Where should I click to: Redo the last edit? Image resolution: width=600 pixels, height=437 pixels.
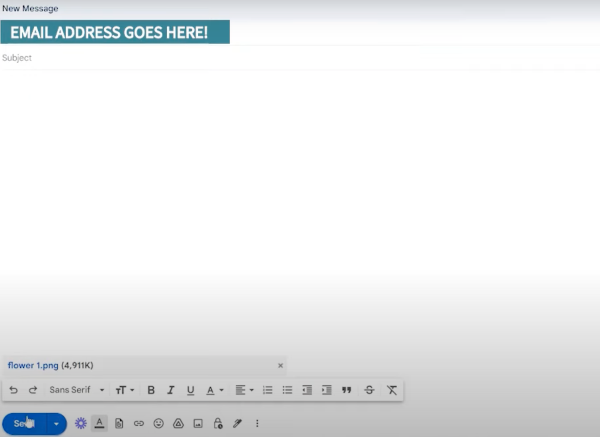click(33, 389)
